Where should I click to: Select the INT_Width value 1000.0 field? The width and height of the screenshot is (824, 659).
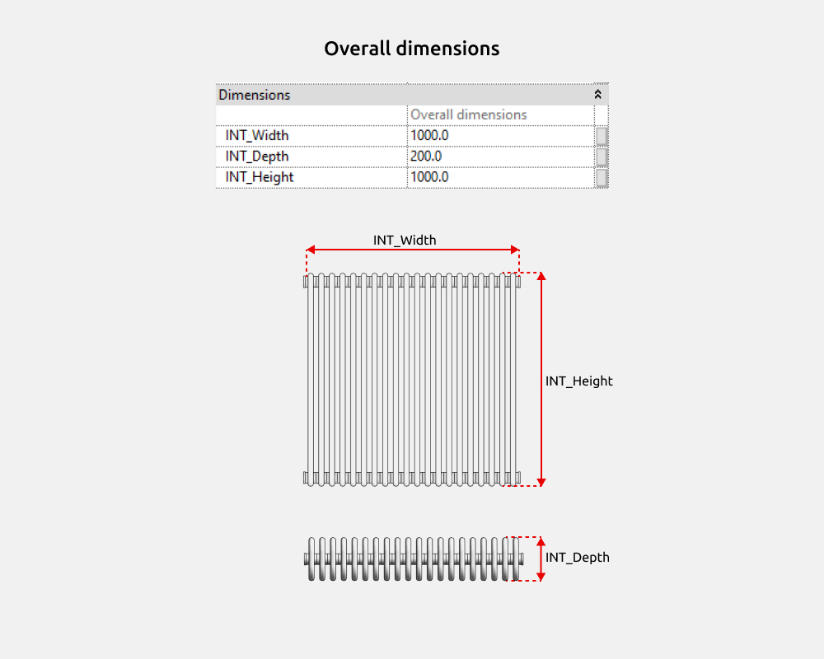coord(500,136)
